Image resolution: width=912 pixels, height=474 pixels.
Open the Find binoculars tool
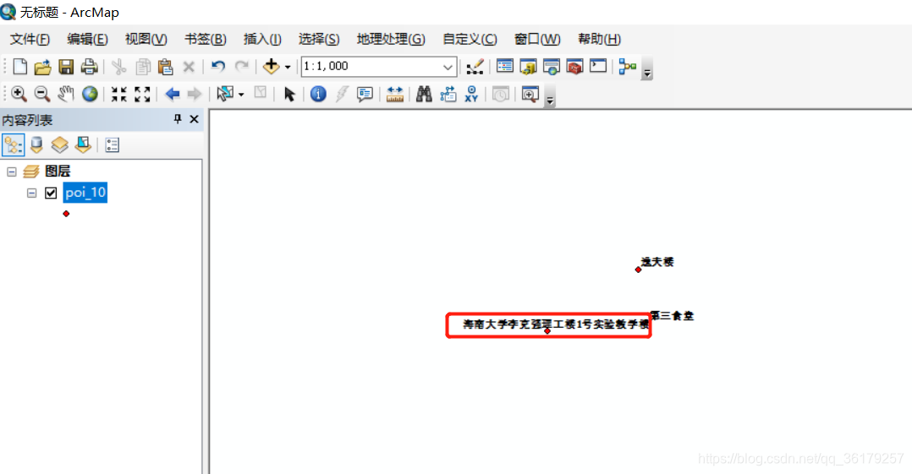tap(424, 94)
